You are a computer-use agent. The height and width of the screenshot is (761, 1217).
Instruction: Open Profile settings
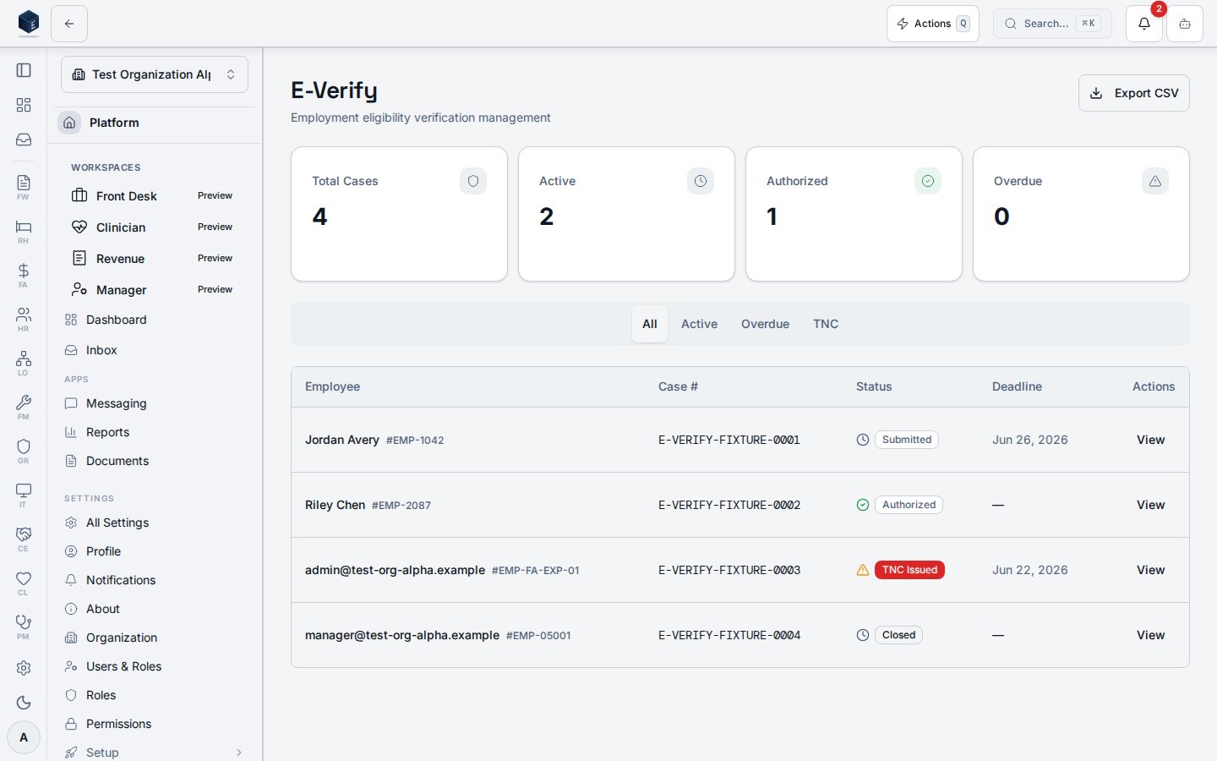pyautogui.click(x=155, y=551)
